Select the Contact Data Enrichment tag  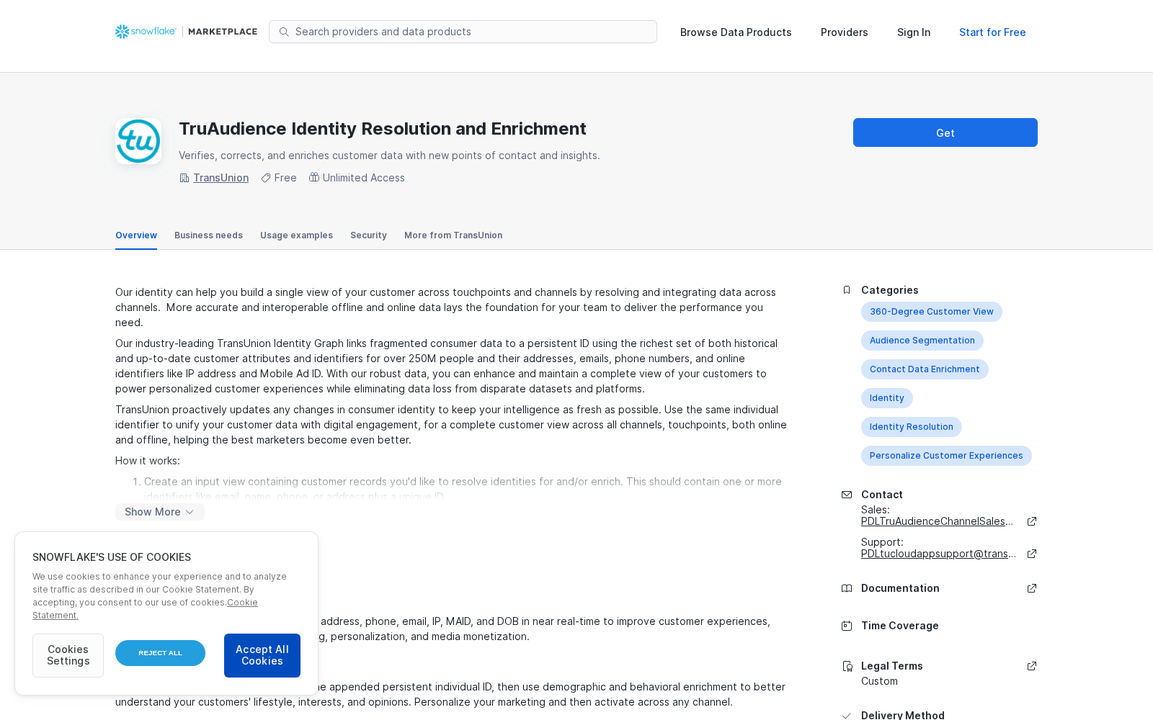pos(925,369)
